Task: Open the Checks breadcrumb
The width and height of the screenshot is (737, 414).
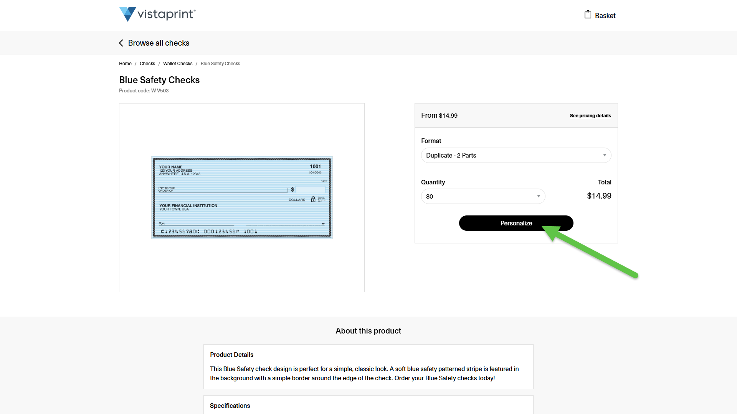Action: coord(147,64)
